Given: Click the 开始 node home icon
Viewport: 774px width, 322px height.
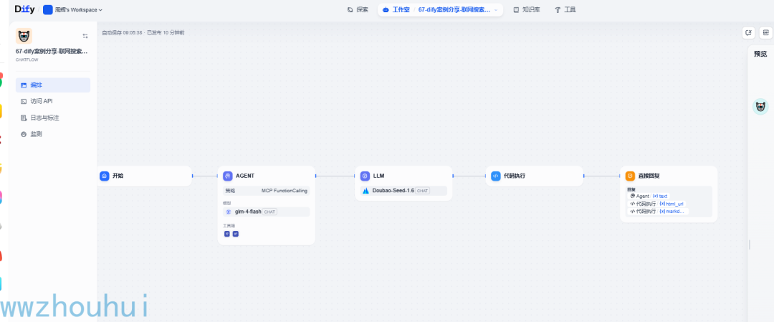Looking at the screenshot, I should coord(104,176).
